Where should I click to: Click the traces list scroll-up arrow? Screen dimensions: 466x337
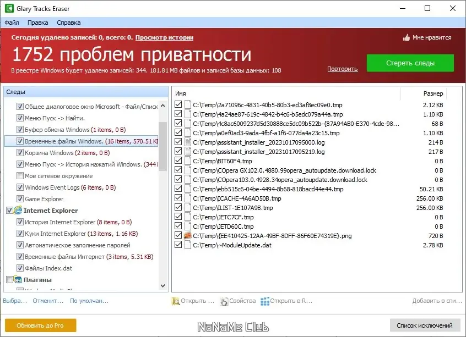(x=162, y=106)
